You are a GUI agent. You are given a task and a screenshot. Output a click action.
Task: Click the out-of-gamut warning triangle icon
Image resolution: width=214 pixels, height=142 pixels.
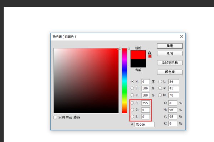point(150,52)
